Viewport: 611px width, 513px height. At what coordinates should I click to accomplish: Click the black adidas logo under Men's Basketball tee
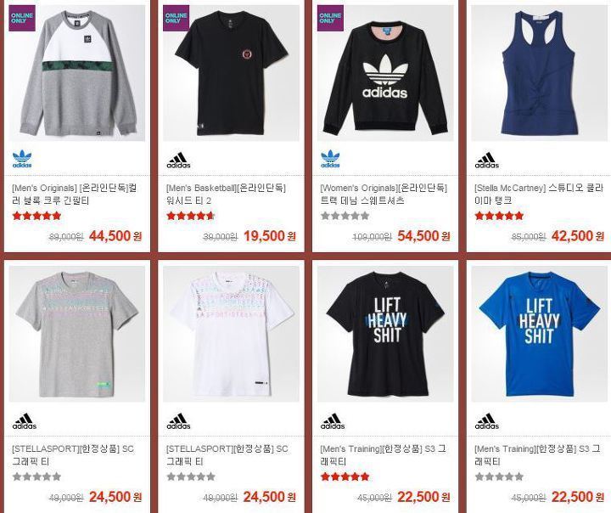click(178, 161)
